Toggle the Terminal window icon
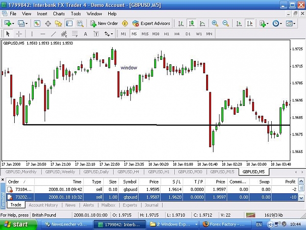The height and width of the screenshot is (230, 306). pos(69,24)
